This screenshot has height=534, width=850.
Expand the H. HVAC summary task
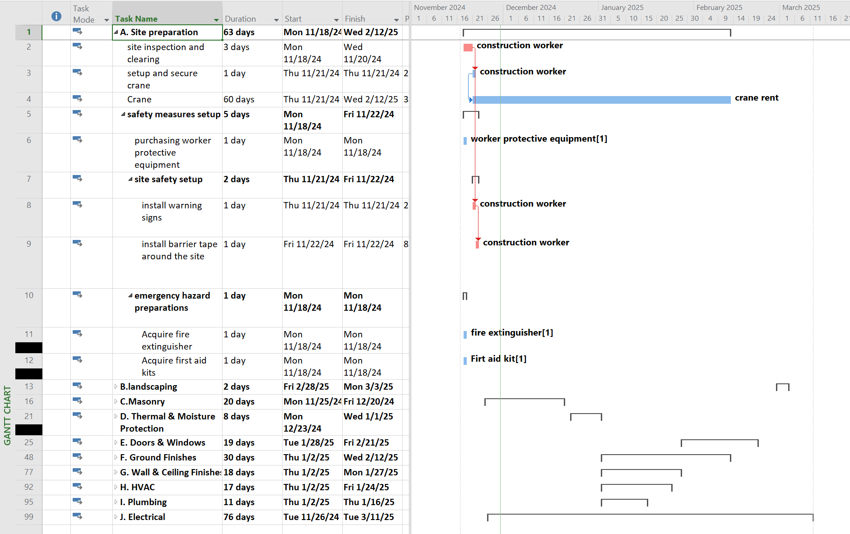(x=116, y=487)
